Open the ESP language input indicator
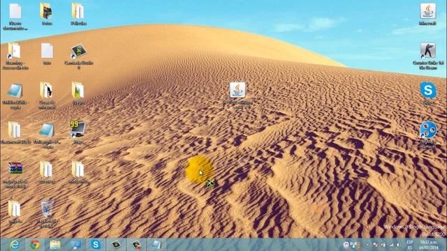447x251 pixels. pos(410,245)
